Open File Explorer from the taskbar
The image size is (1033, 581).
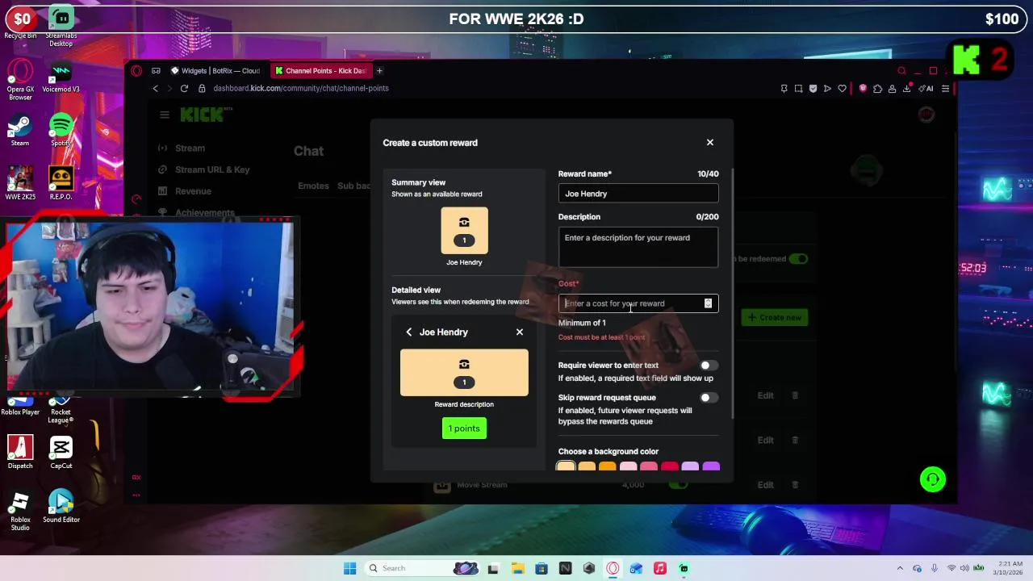pos(517,568)
